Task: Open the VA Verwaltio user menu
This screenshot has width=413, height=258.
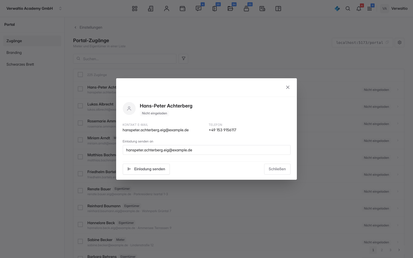Action: pyautogui.click(x=394, y=9)
